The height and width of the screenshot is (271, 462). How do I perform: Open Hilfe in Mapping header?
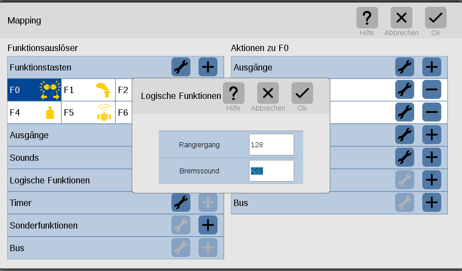coord(367,18)
